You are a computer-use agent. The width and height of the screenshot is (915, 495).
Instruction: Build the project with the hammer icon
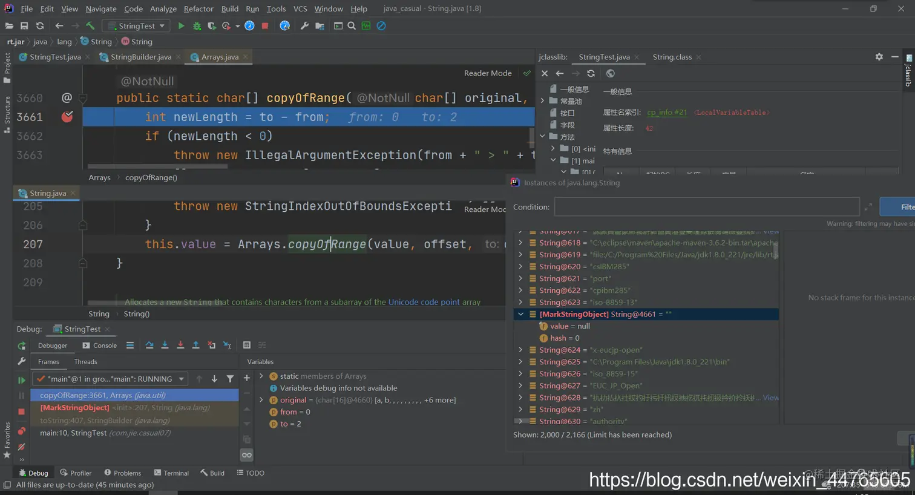[90, 26]
